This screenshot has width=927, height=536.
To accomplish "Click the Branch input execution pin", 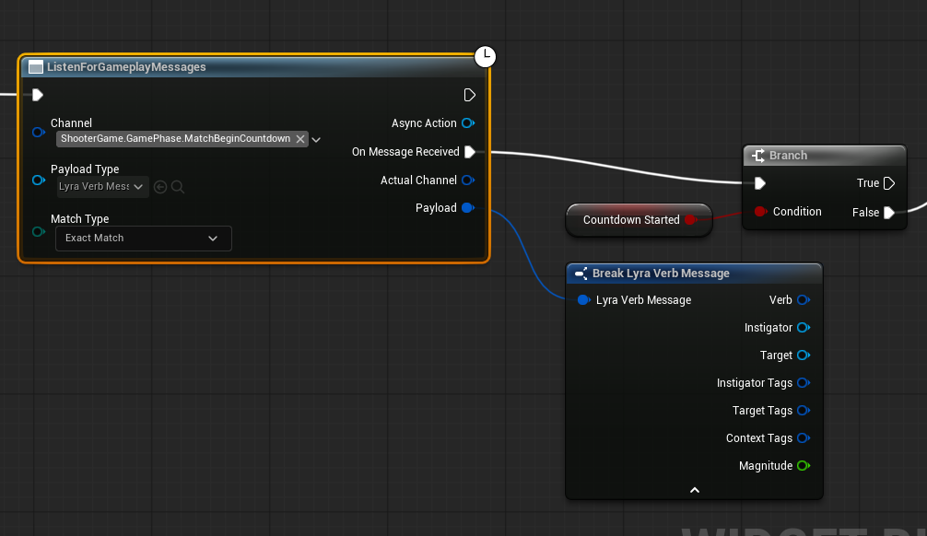I will pyautogui.click(x=760, y=183).
